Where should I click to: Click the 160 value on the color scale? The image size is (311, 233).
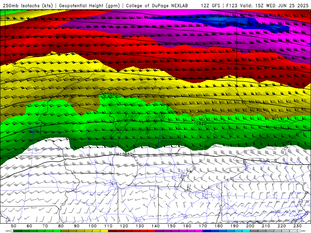coord(187,226)
